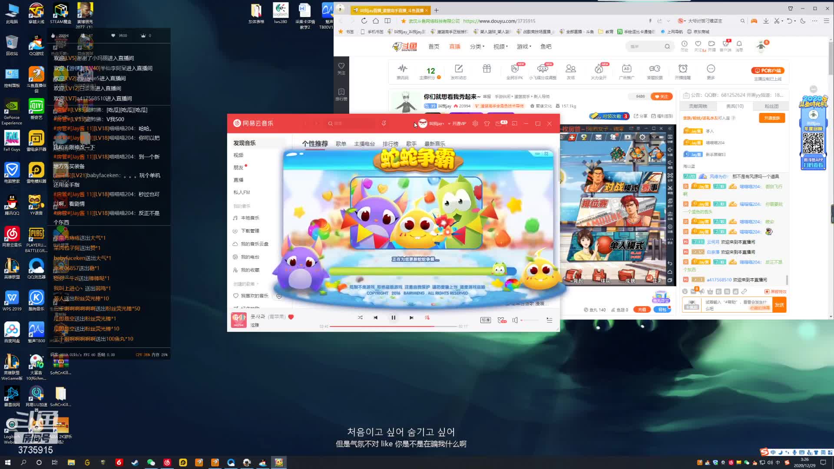Expand the browser screenshot scissors dropdown

(x=782, y=21)
